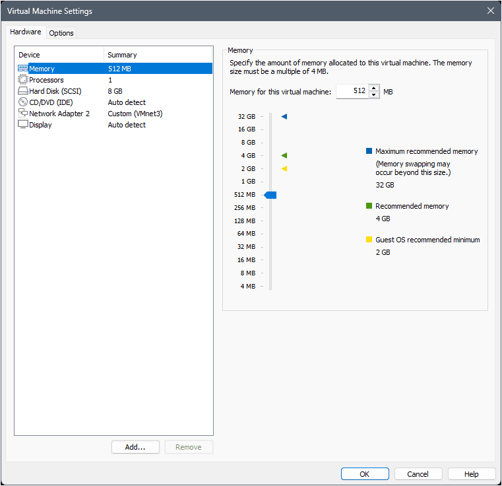The width and height of the screenshot is (502, 486).
Task: Click the blue Maximum recommended memory legend square
Action: (x=369, y=151)
